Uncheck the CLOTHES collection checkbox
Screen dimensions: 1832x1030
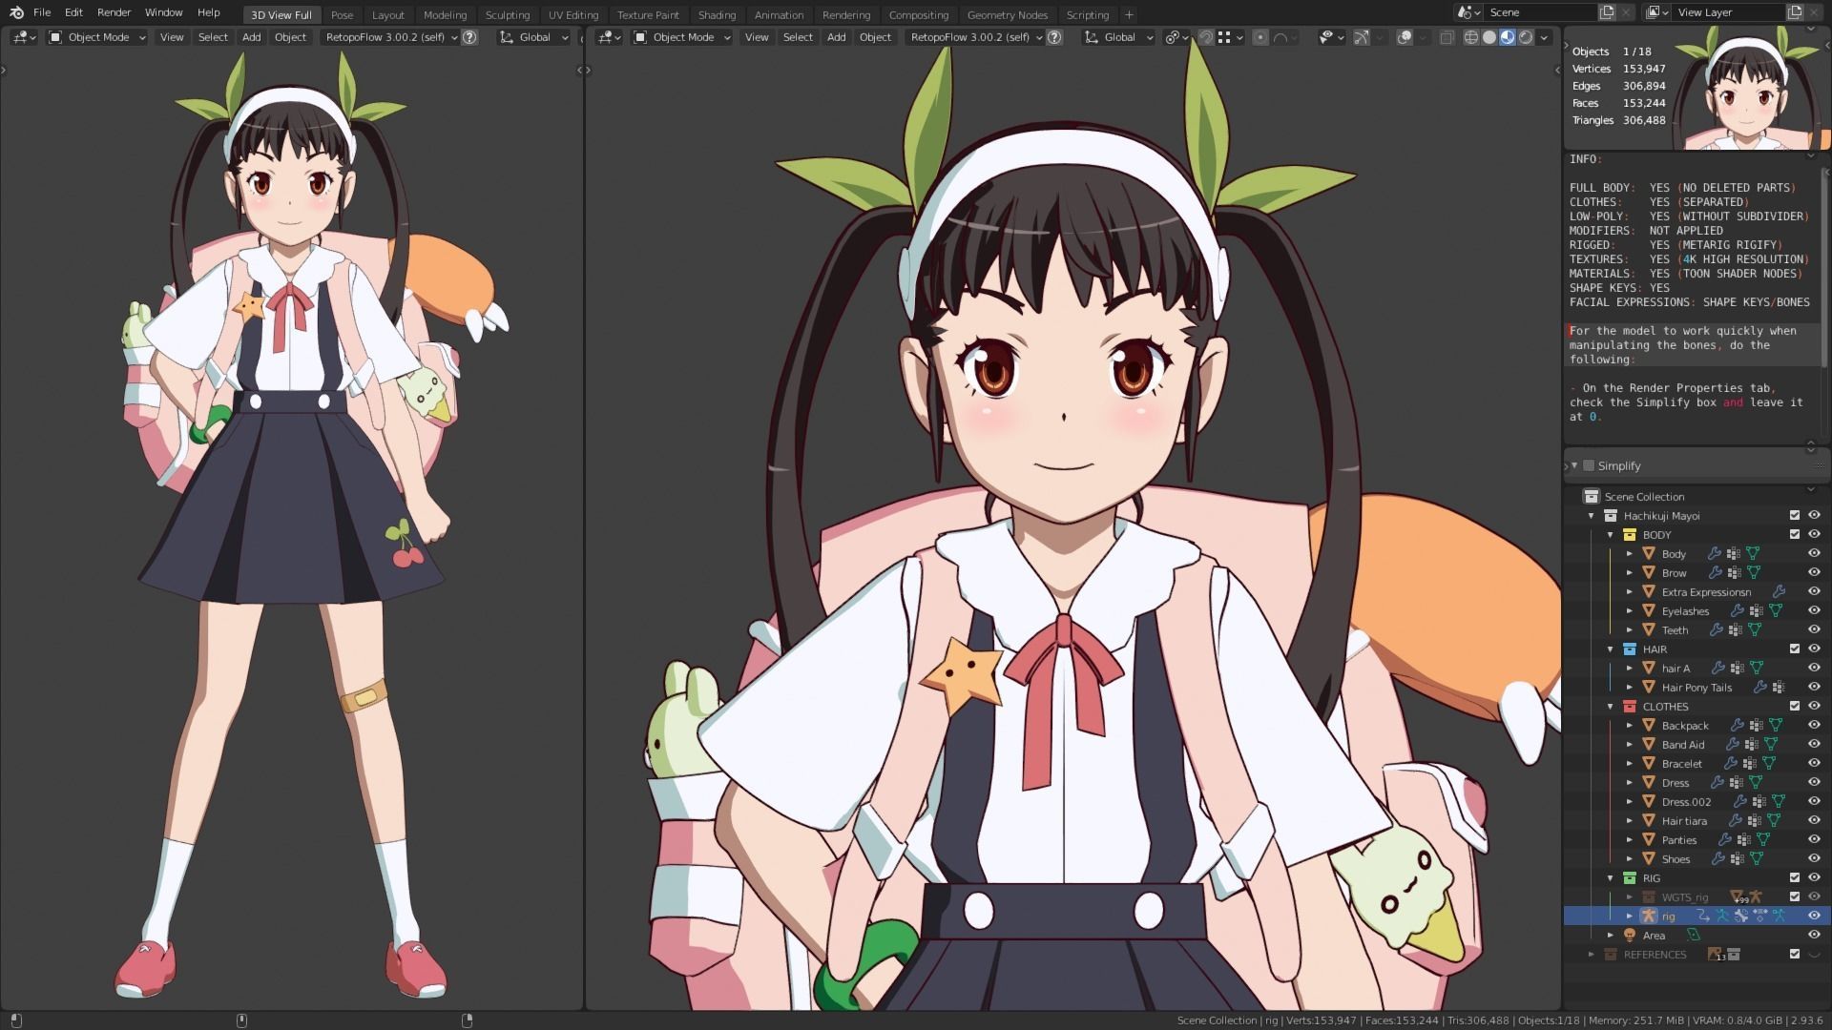[1795, 706]
